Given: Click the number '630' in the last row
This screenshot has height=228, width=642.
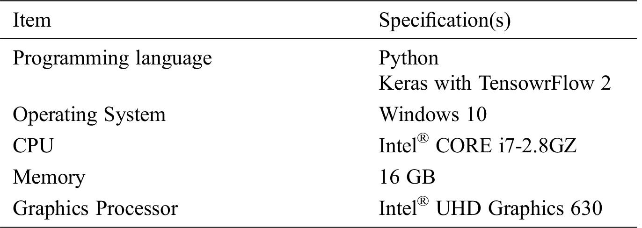Looking at the screenshot, I should (587, 208).
